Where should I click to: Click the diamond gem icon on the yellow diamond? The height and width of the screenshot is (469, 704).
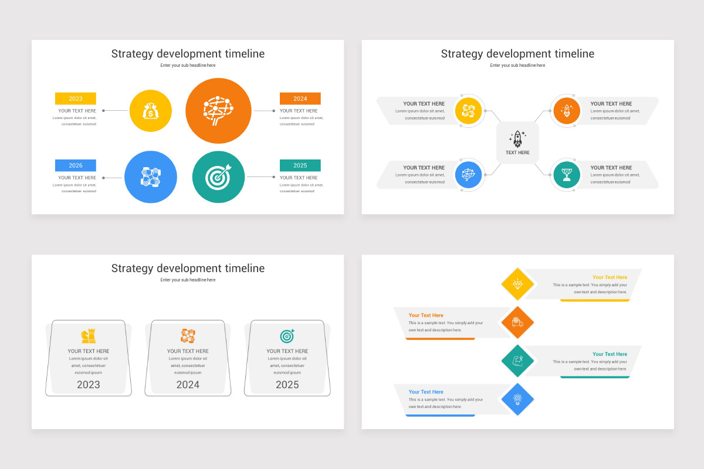[517, 284]
